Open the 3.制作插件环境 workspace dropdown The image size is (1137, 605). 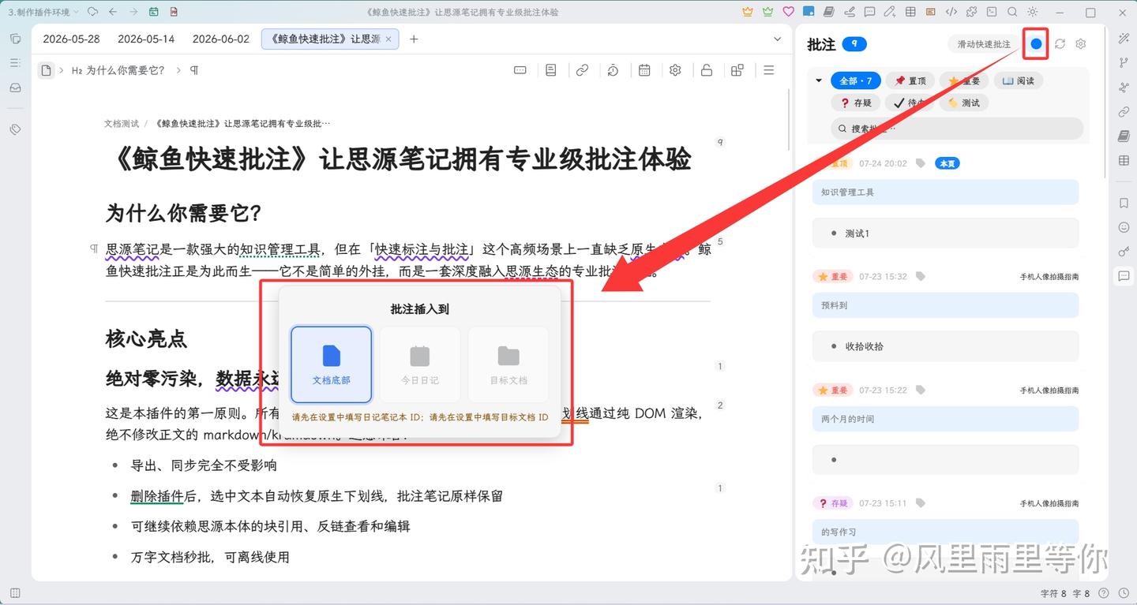click(43, 12)
